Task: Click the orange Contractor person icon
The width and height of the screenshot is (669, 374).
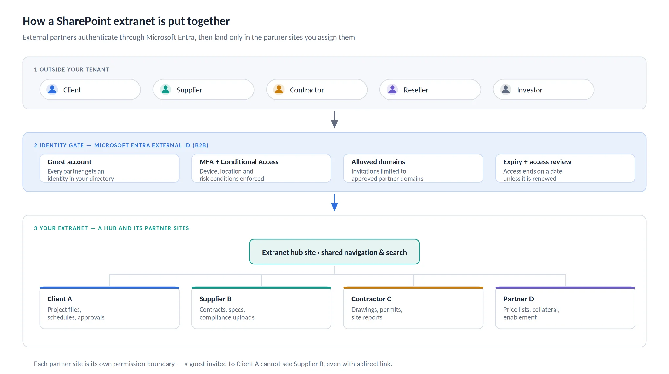Action: 279,89
